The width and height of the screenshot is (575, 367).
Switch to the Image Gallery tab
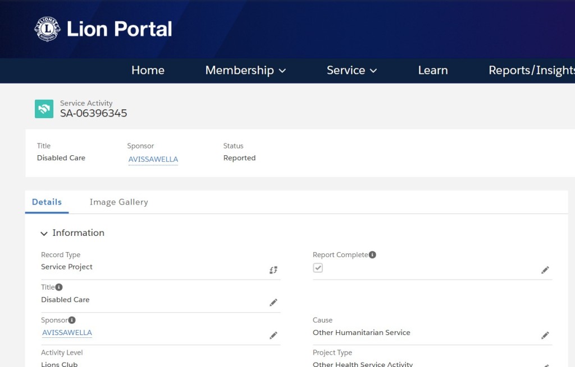[119, 202]
